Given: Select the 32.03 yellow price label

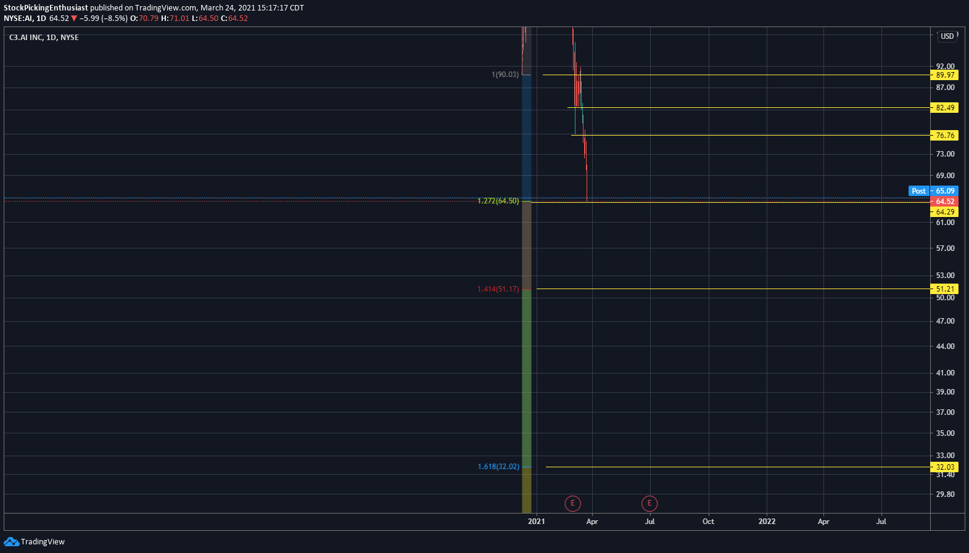Looking at the screenshot, I should pos(944,467).
